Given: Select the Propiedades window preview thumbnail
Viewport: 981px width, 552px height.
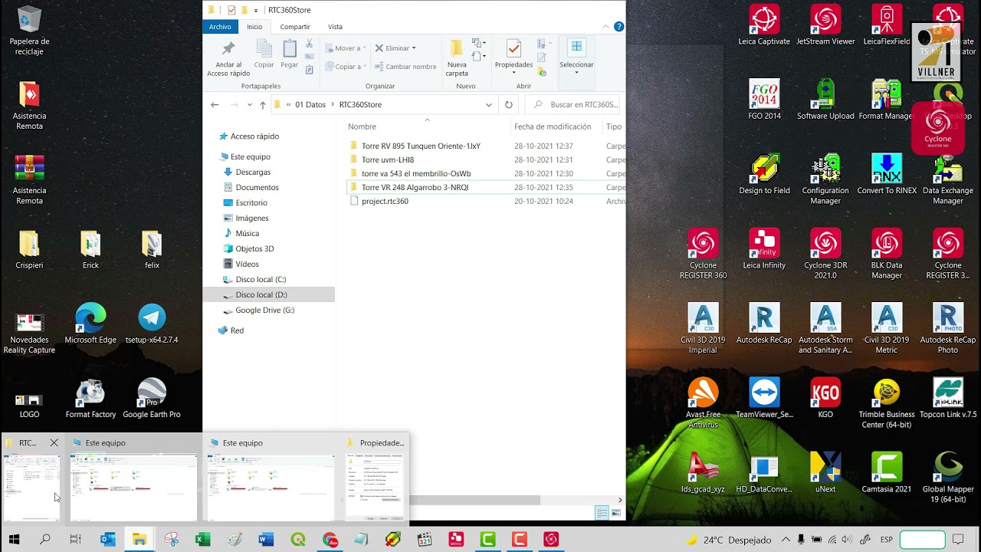Looking at the screenshot, I should pos(376,479).
